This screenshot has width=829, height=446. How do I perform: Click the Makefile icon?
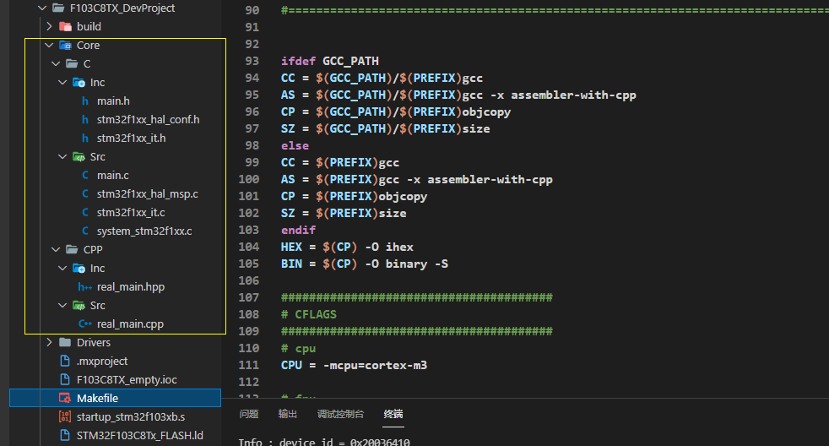pos(65,398)
